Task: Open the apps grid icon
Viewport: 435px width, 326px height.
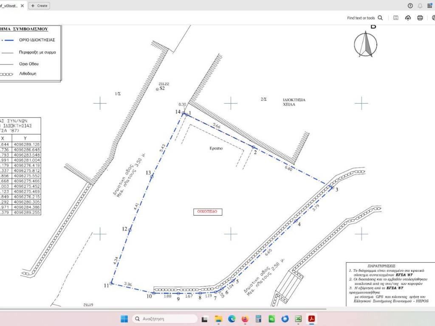Action: [x=430, y=6]
